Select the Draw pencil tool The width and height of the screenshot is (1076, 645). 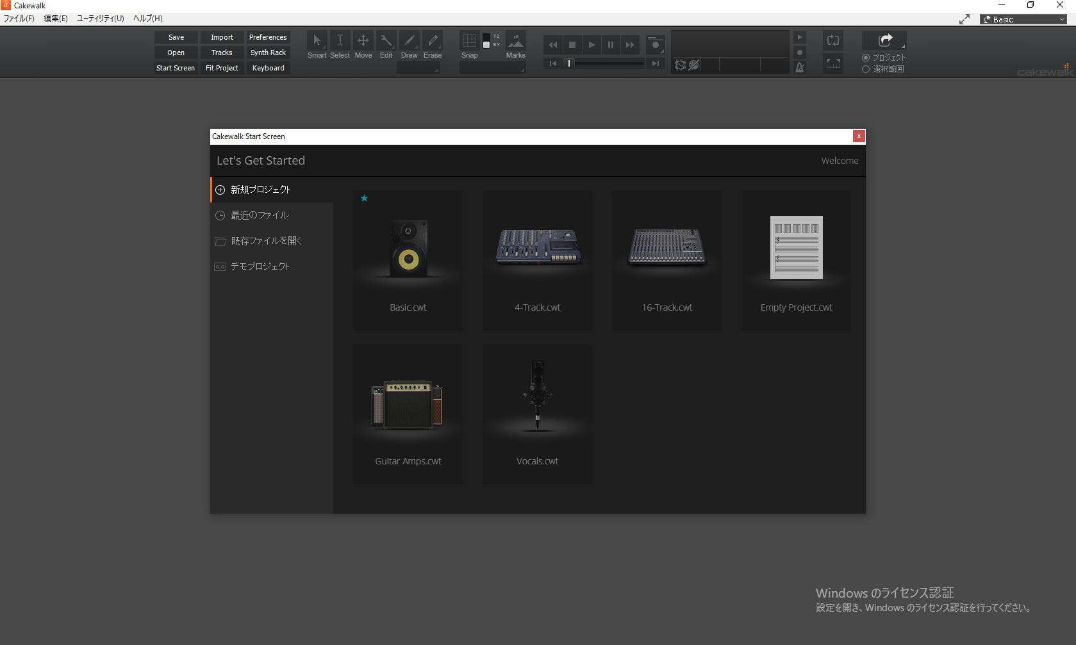pos(409,40)
